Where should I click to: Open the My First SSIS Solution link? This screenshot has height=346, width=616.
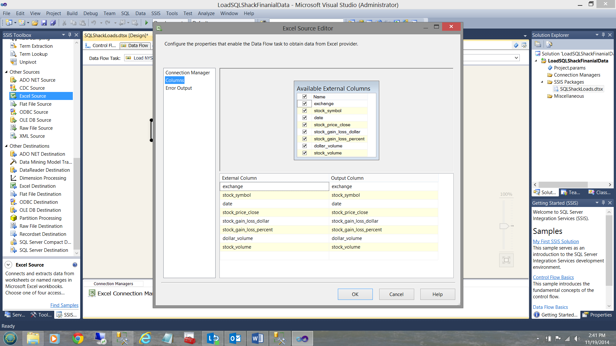(556, 241)
